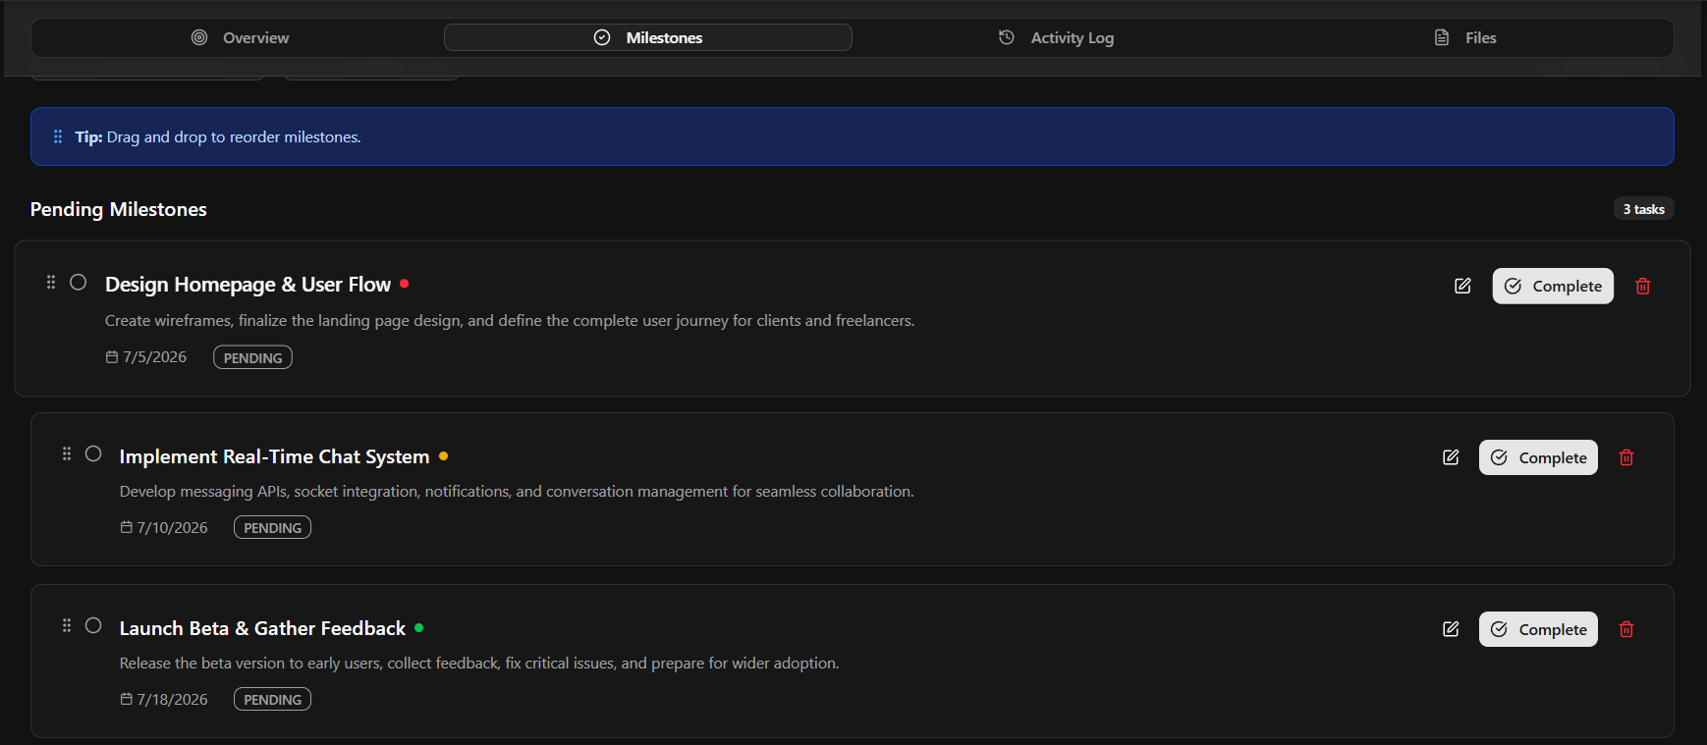Delete the Launch Beta milestone via trash icon
The image size is (1707, 745).
pyautogui.click(x=1626, y=629)
